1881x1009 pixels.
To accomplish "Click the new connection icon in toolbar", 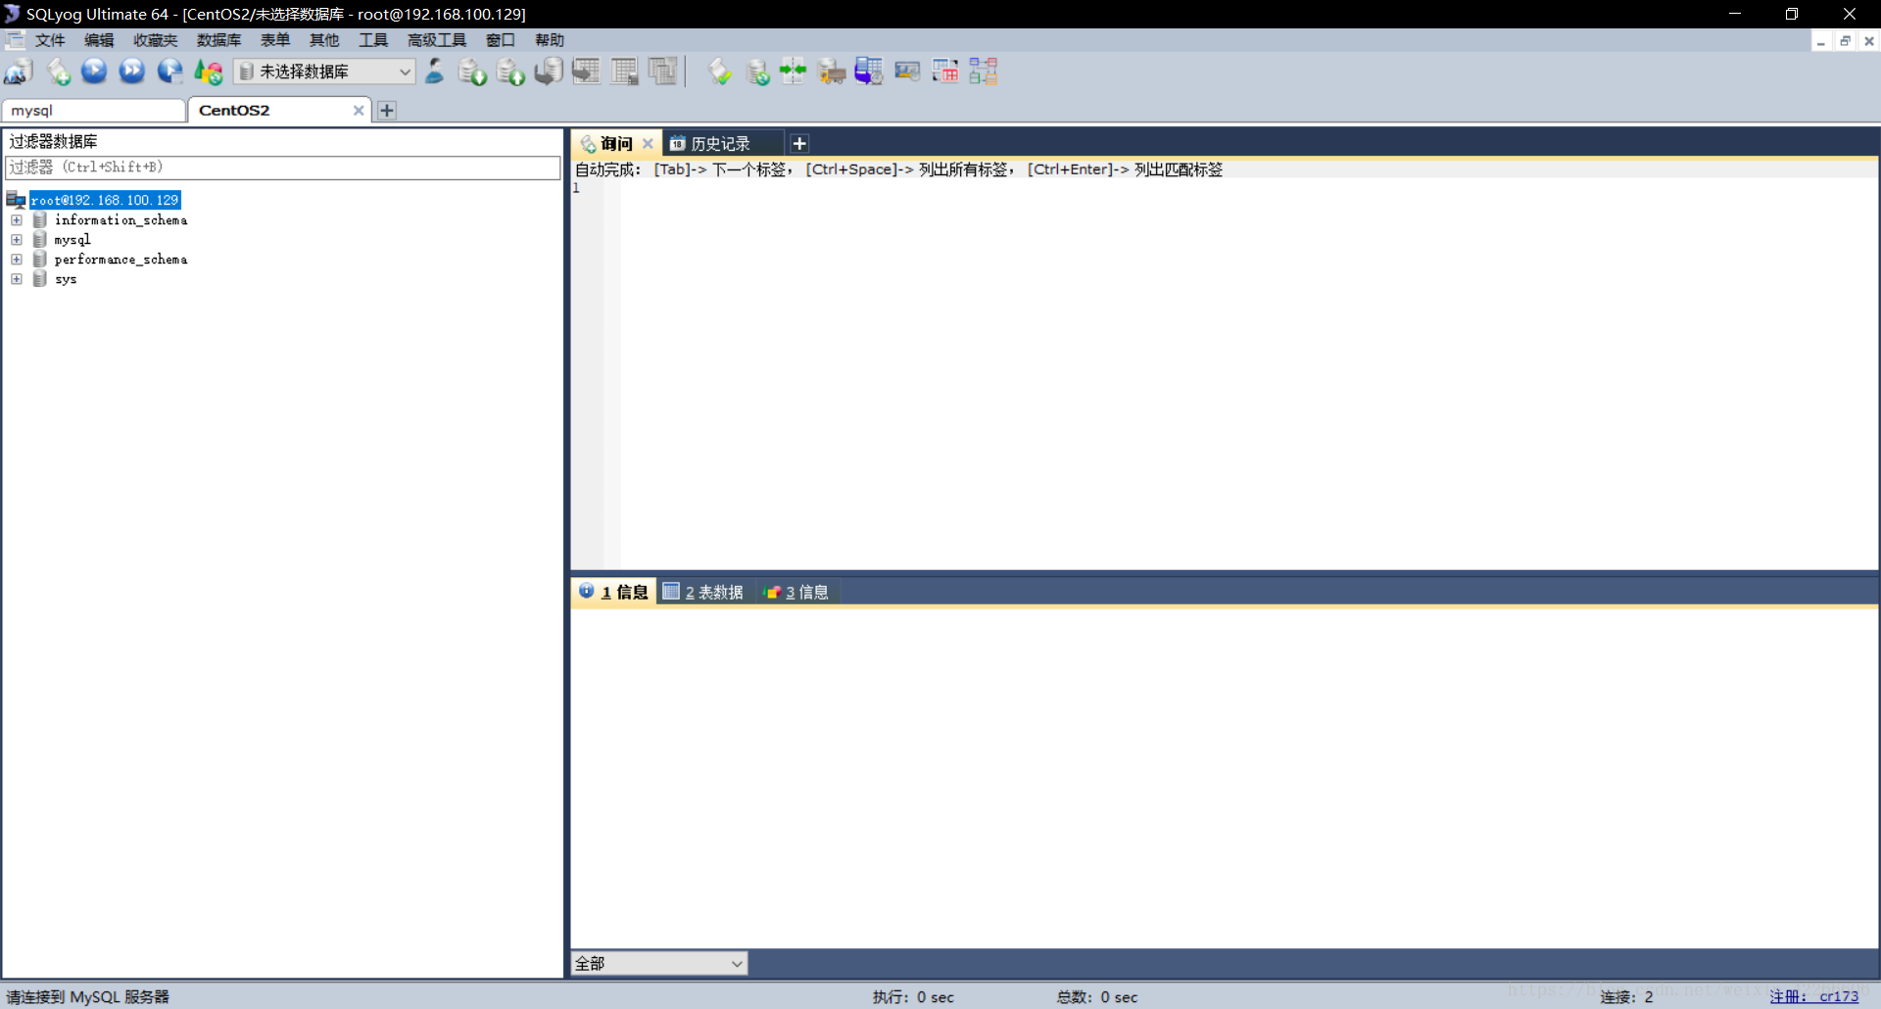I will (x=19, y=72).
